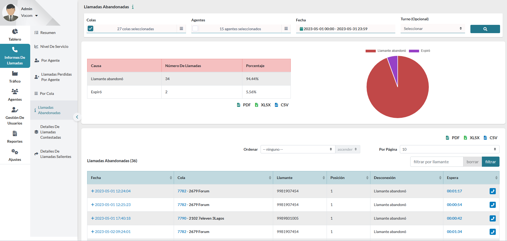Click the Admin user avatar
This screenshot has width=507, height=241.
point(11,13)
